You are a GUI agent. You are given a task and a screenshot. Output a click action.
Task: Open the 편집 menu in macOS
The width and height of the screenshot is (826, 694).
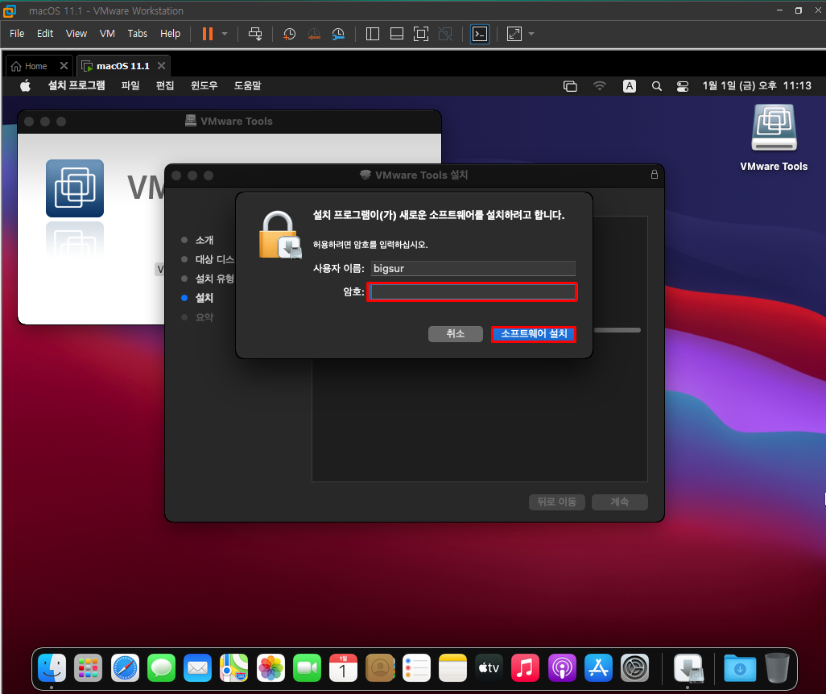(x=165, y=85)
